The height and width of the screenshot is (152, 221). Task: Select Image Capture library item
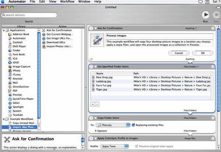pyautogui.click(x=21, y=67)
